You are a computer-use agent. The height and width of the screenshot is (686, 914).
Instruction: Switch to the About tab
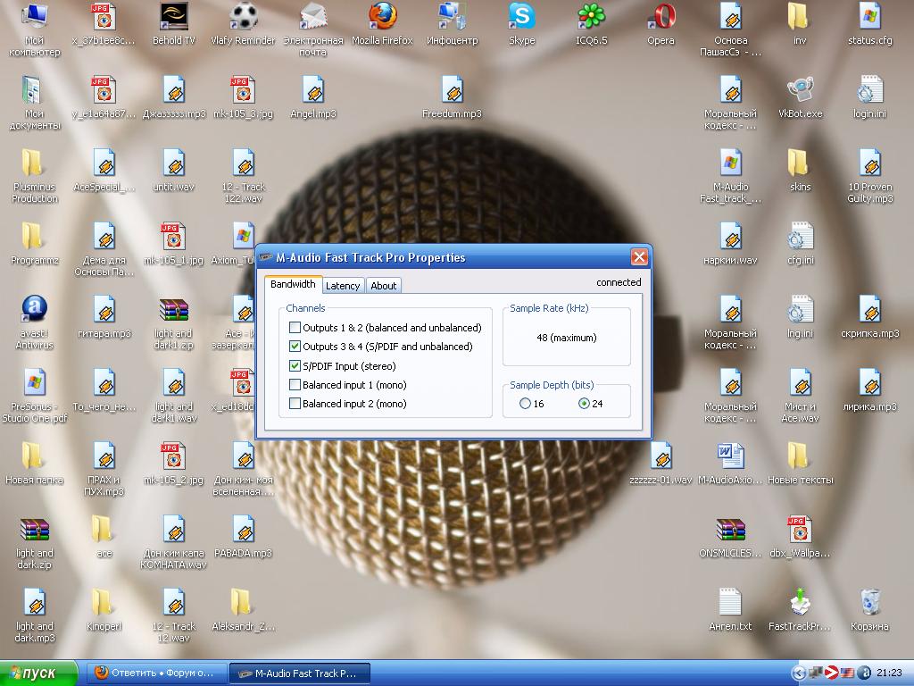(x=384, y=286)
